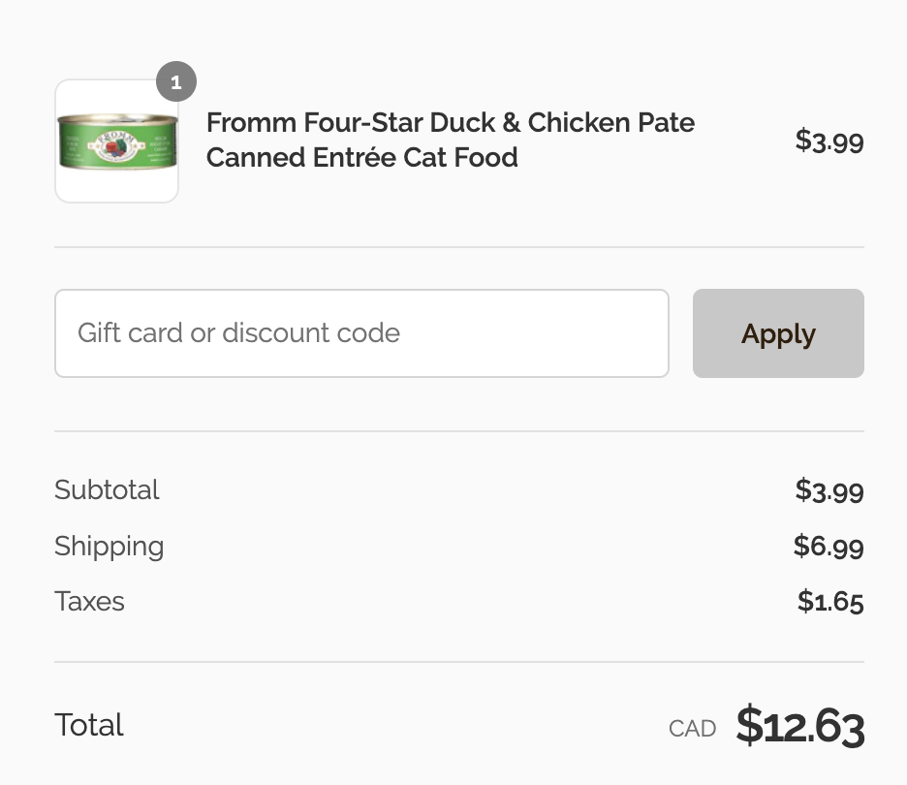Click the quantity badge showing 1
This screenshot has width=907, height=785.
[x=176, y=83]
